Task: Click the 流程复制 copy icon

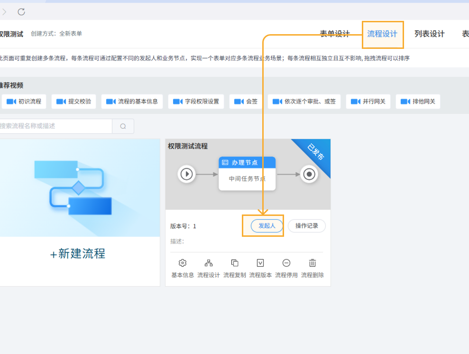Action: [234, 263]
